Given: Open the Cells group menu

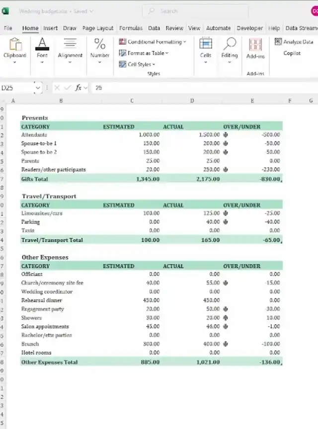Looking at the screenshot, I should coord(206,51).
